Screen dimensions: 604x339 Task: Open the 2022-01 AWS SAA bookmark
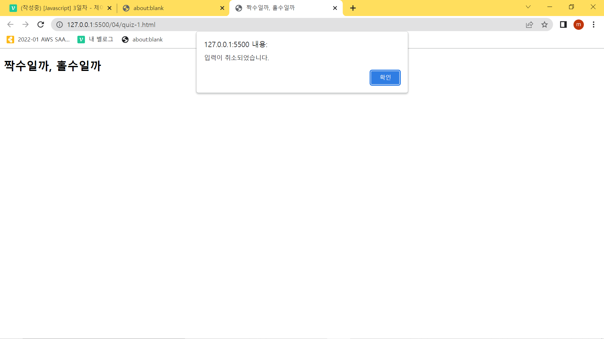pyautogui.click(x=38, y=40)
